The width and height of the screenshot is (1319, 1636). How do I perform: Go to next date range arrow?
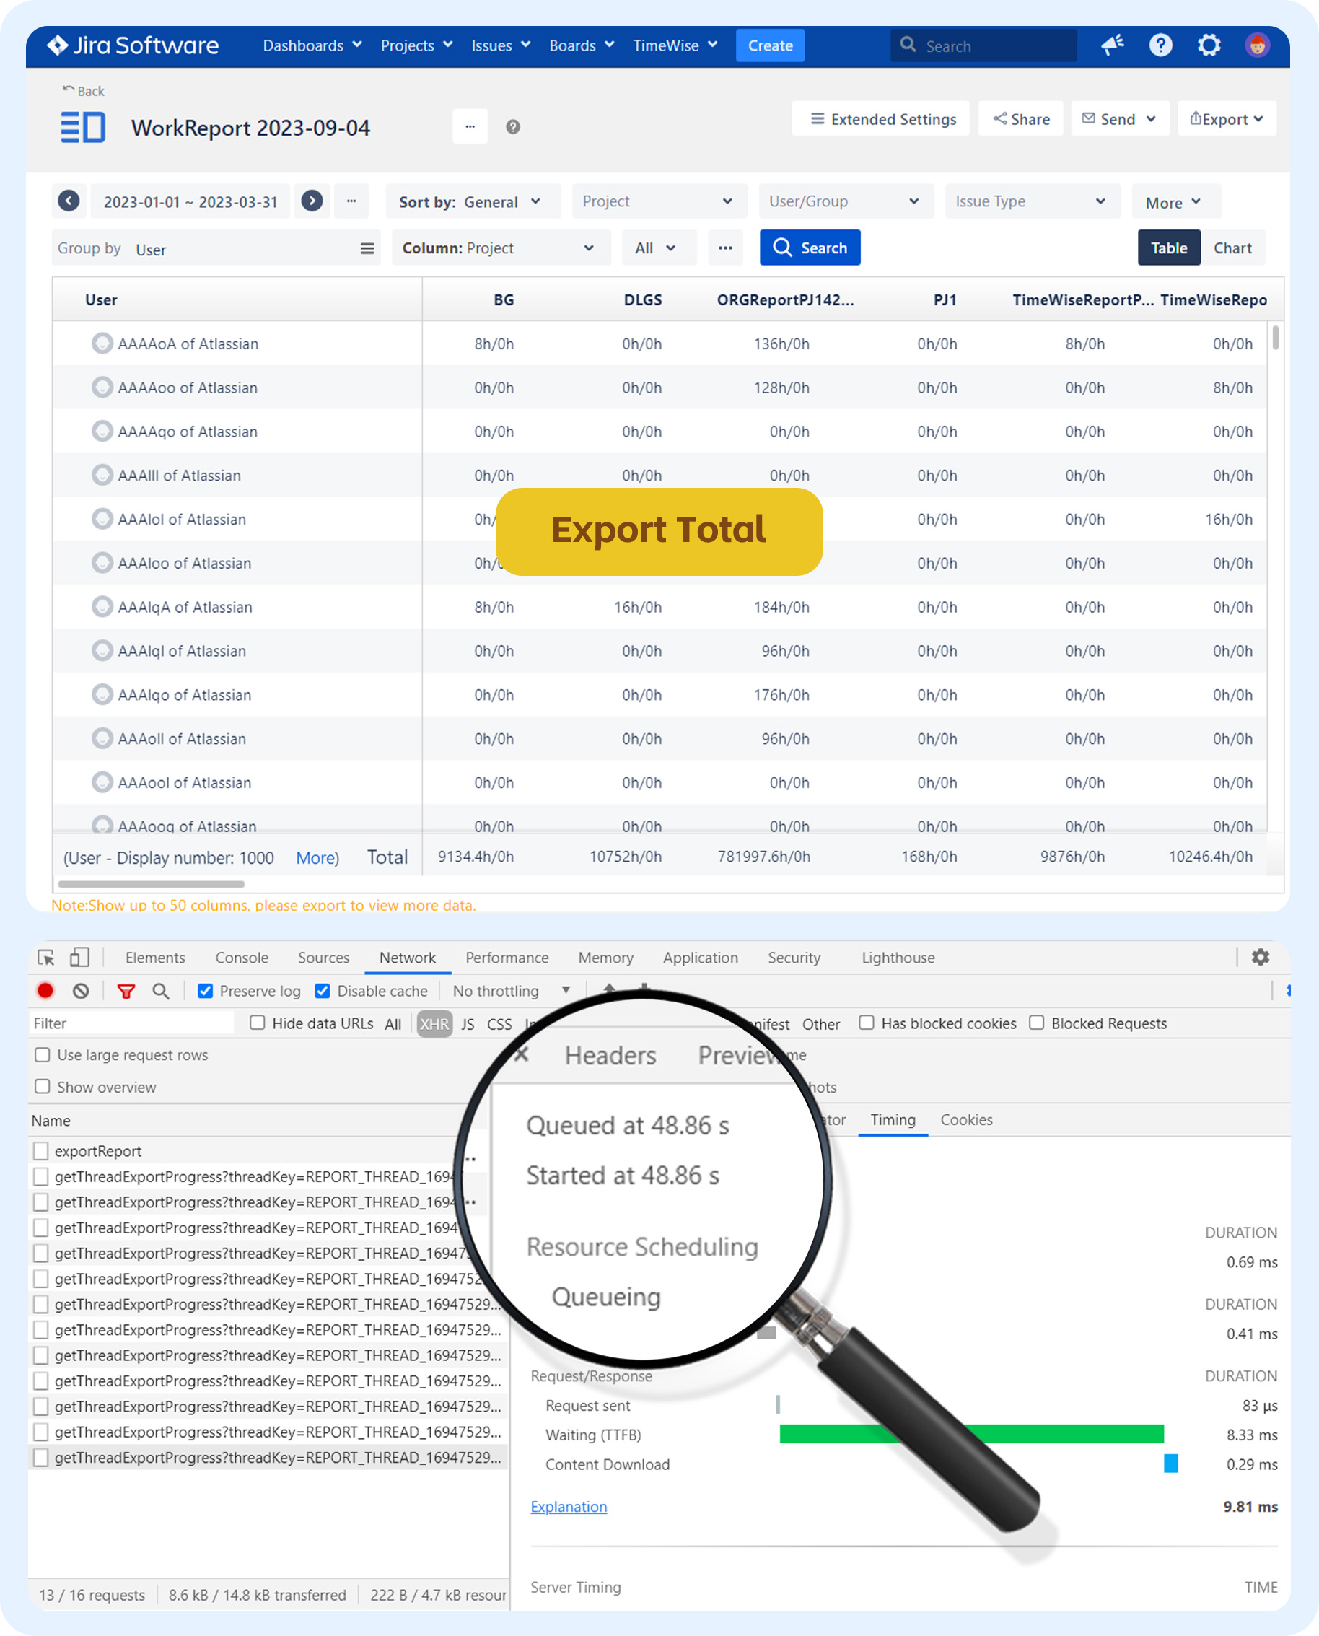coord(312,201)
